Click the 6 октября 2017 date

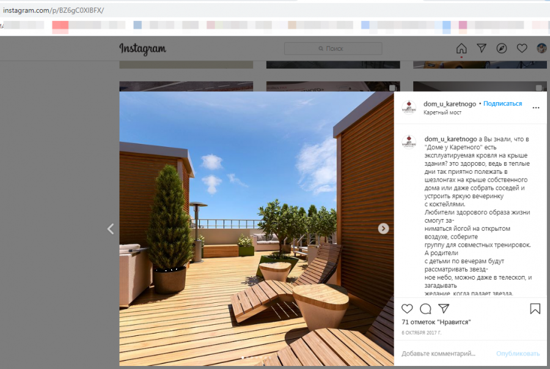[x=421, y=332]
